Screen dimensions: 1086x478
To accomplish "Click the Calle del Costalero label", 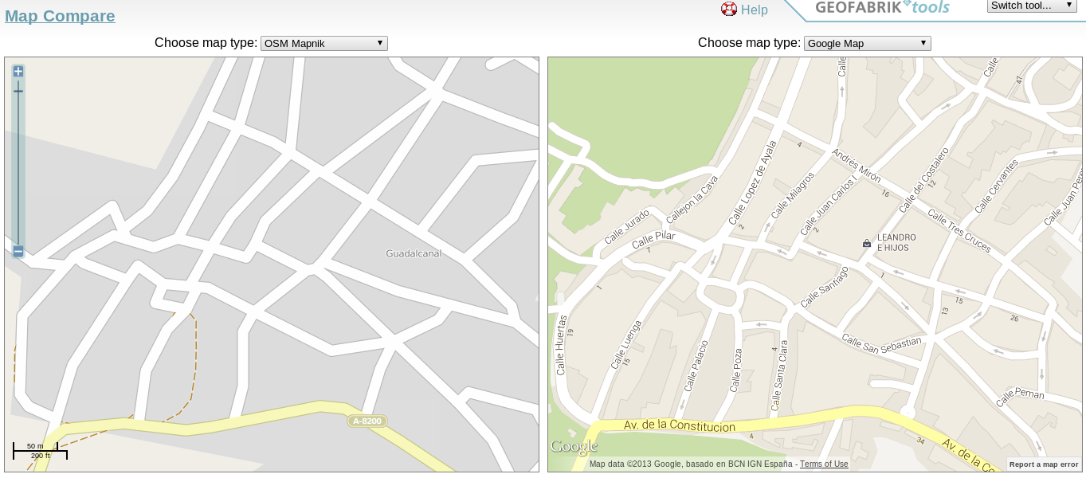I will (x=923, y=179).
